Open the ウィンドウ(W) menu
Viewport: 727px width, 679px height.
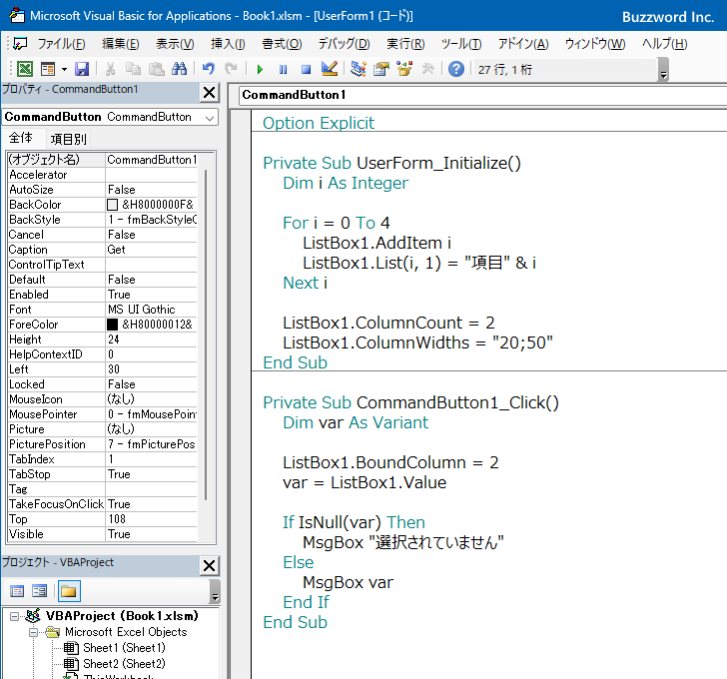(595, 44)
